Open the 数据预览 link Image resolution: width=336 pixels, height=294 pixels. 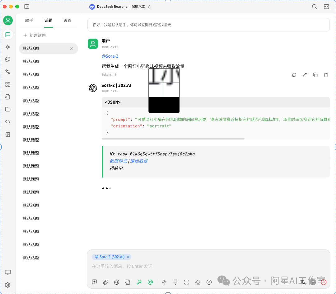click(x=118, y=161)
